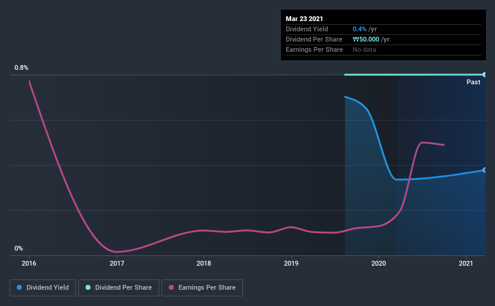Image resolution: width=495 pixels, height=306 pixels.
Task: Click the 0.4% dividend yield value
Action: click(359, 29)
